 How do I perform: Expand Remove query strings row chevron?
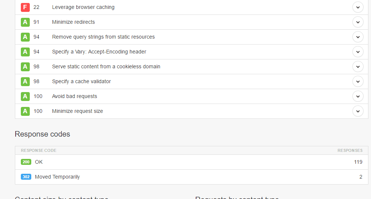click(x=358, y=37)
